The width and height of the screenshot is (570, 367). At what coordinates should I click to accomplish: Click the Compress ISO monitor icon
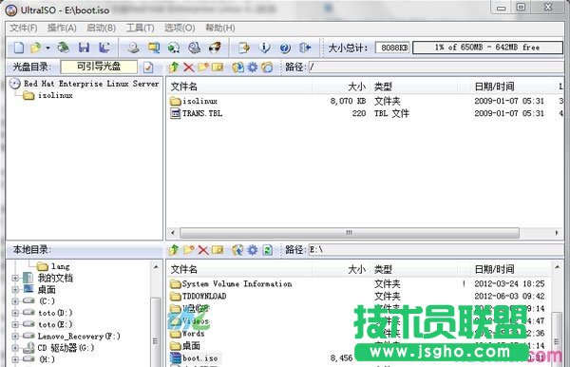coord(153,48)
